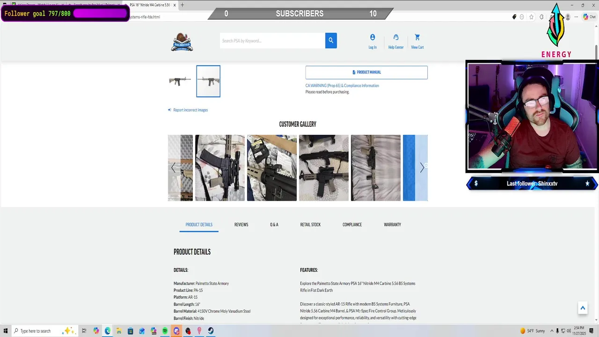This screenshot has height=337, width=599.
Task: Click the network tray icon
Action: pos(563,331)
